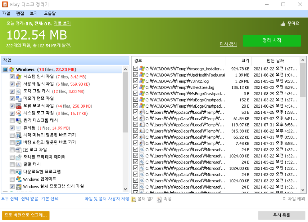Image resolution: width=308 pixels, height=222 pixels.
Task: Uncheck 휴지통 checkbox
Action: click(12, 128)
